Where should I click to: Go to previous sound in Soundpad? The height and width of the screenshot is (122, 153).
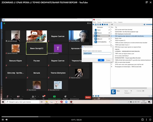coord(105,24)
